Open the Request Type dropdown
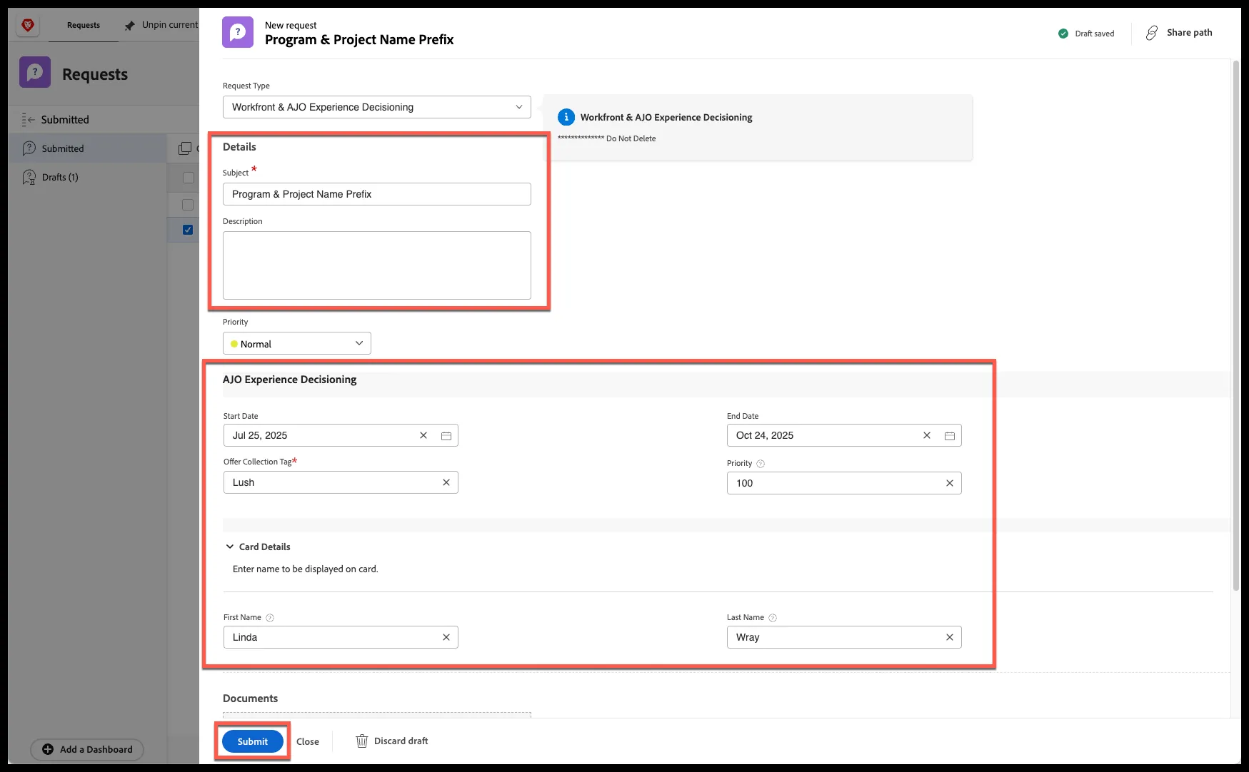1249x772 pixels. [377, 107]
